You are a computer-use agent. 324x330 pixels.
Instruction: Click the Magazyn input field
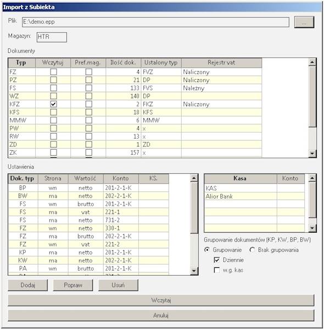[52, 37]
